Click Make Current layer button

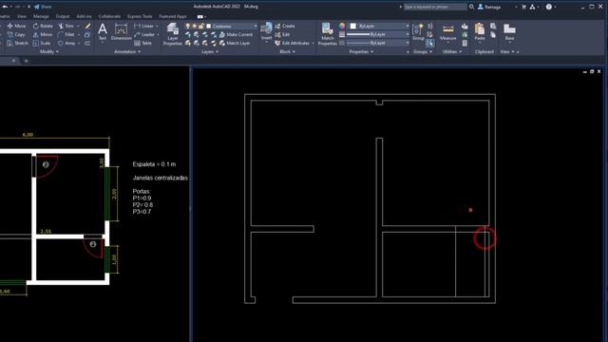point(236,34)
